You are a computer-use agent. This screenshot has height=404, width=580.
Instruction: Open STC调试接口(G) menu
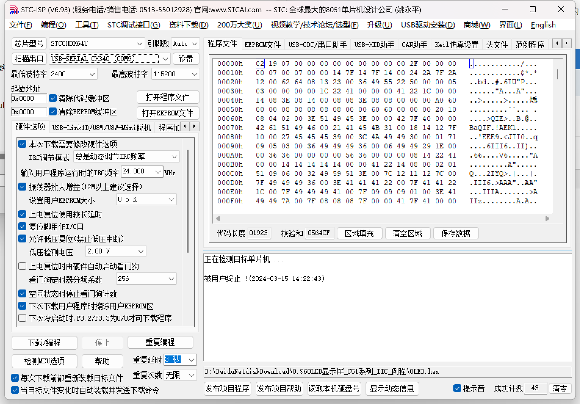tap(134, 25)
